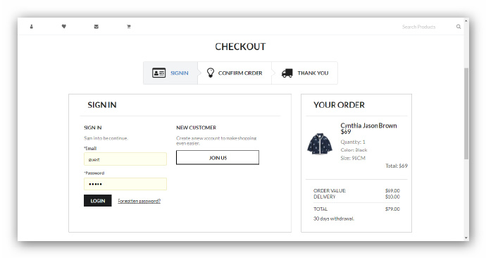The width and height of the screenshot is (486, 258).
Task: Click the JOIN US button
Action: click(218, 157)
